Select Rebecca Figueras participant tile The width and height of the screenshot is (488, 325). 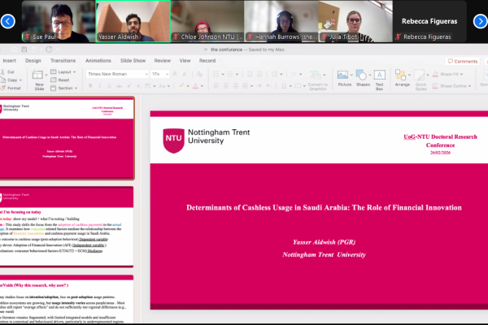[429, 21]
